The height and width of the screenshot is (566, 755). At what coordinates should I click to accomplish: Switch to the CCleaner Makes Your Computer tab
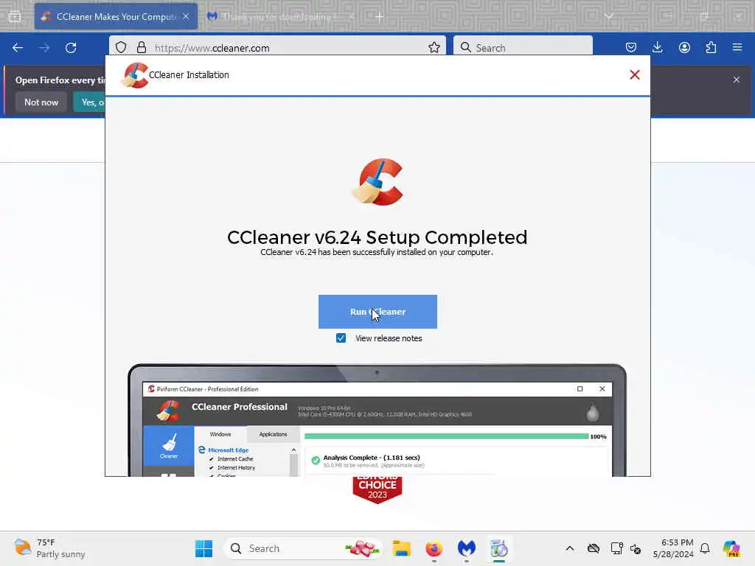[x=116, y=16]
